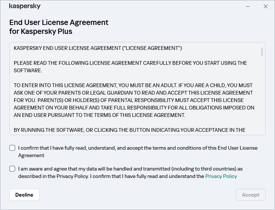Enable the data handling and Privacy Policy checkbox
The width and height of the screenshot is (275, 210).
click(13, 169)
